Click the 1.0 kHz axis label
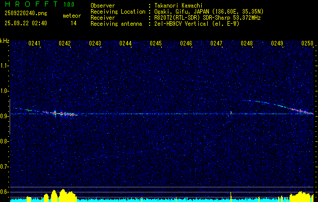 tap(4, 91)
